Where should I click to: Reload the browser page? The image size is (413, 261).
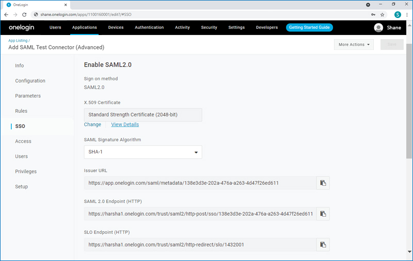(x=24, y=15)
